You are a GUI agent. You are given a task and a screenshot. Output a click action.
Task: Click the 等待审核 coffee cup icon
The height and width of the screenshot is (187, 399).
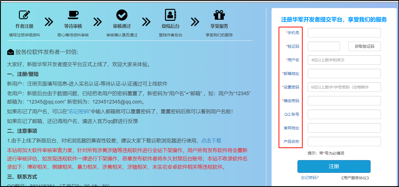(x=73, y=15)
